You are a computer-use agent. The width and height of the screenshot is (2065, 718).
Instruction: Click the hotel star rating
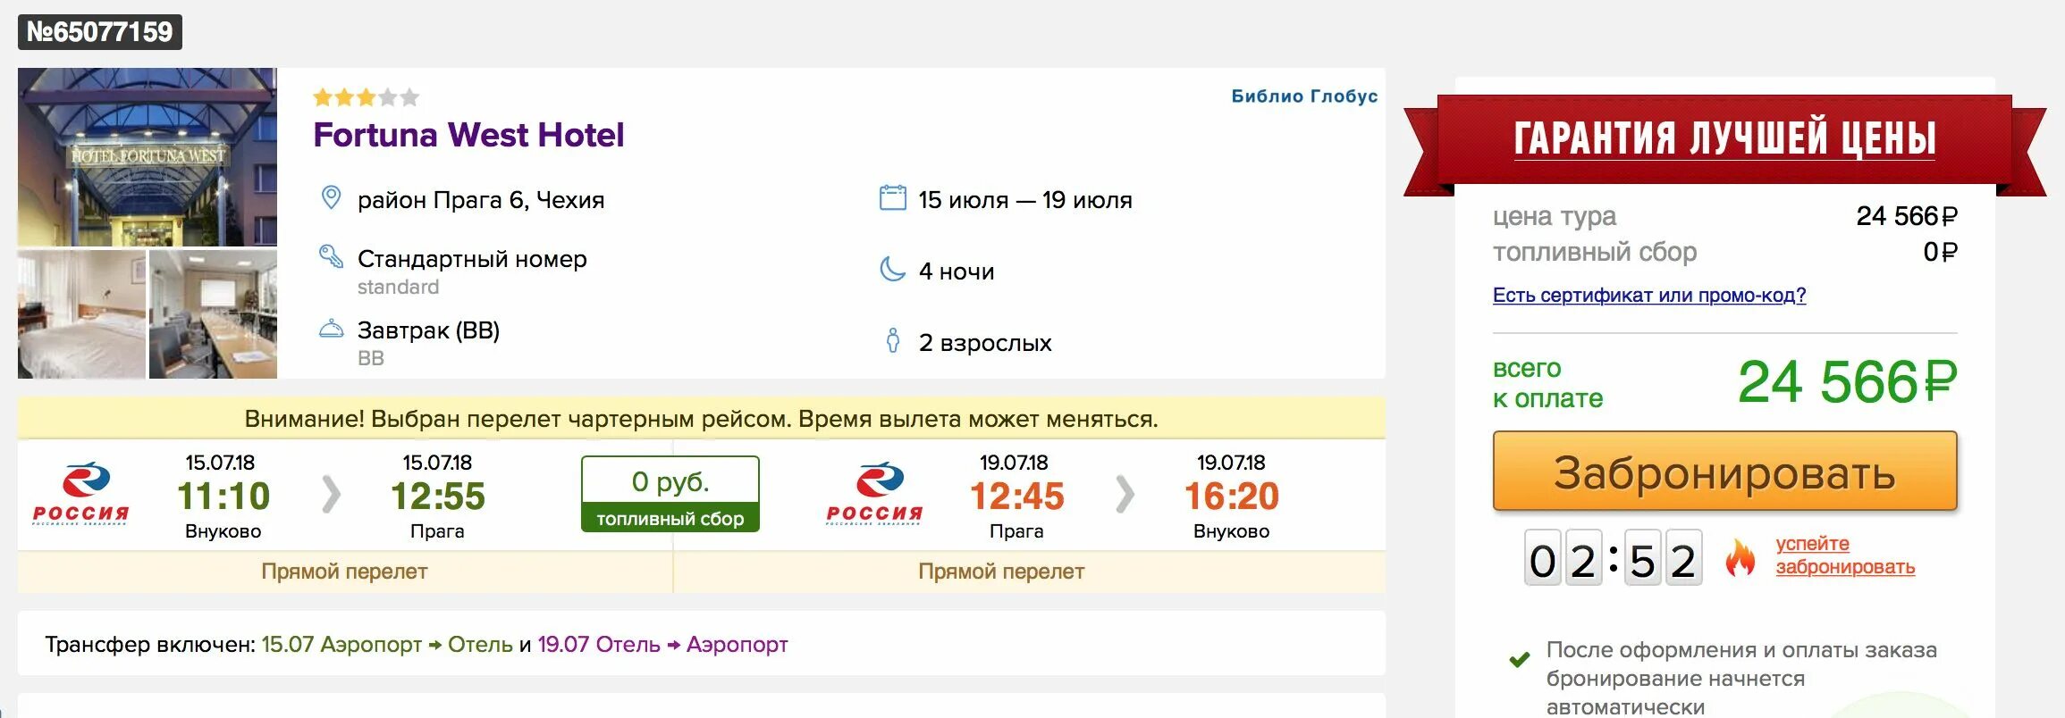[366, 97]
